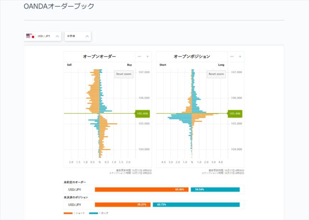Click the 104.000 axis label on orders chart

tap(144, 149)
